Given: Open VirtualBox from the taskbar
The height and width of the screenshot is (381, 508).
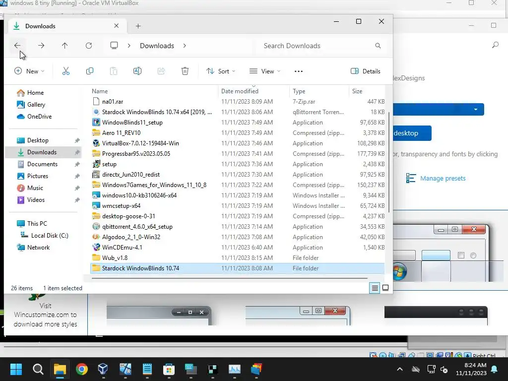Looking at the screenshot, I should (x=103, y=369).
